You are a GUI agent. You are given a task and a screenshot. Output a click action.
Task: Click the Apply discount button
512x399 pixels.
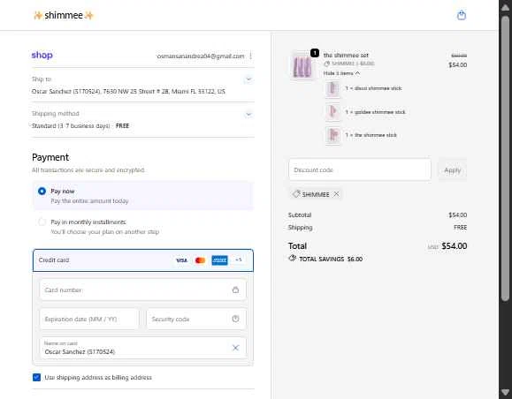tap(452, 169)
